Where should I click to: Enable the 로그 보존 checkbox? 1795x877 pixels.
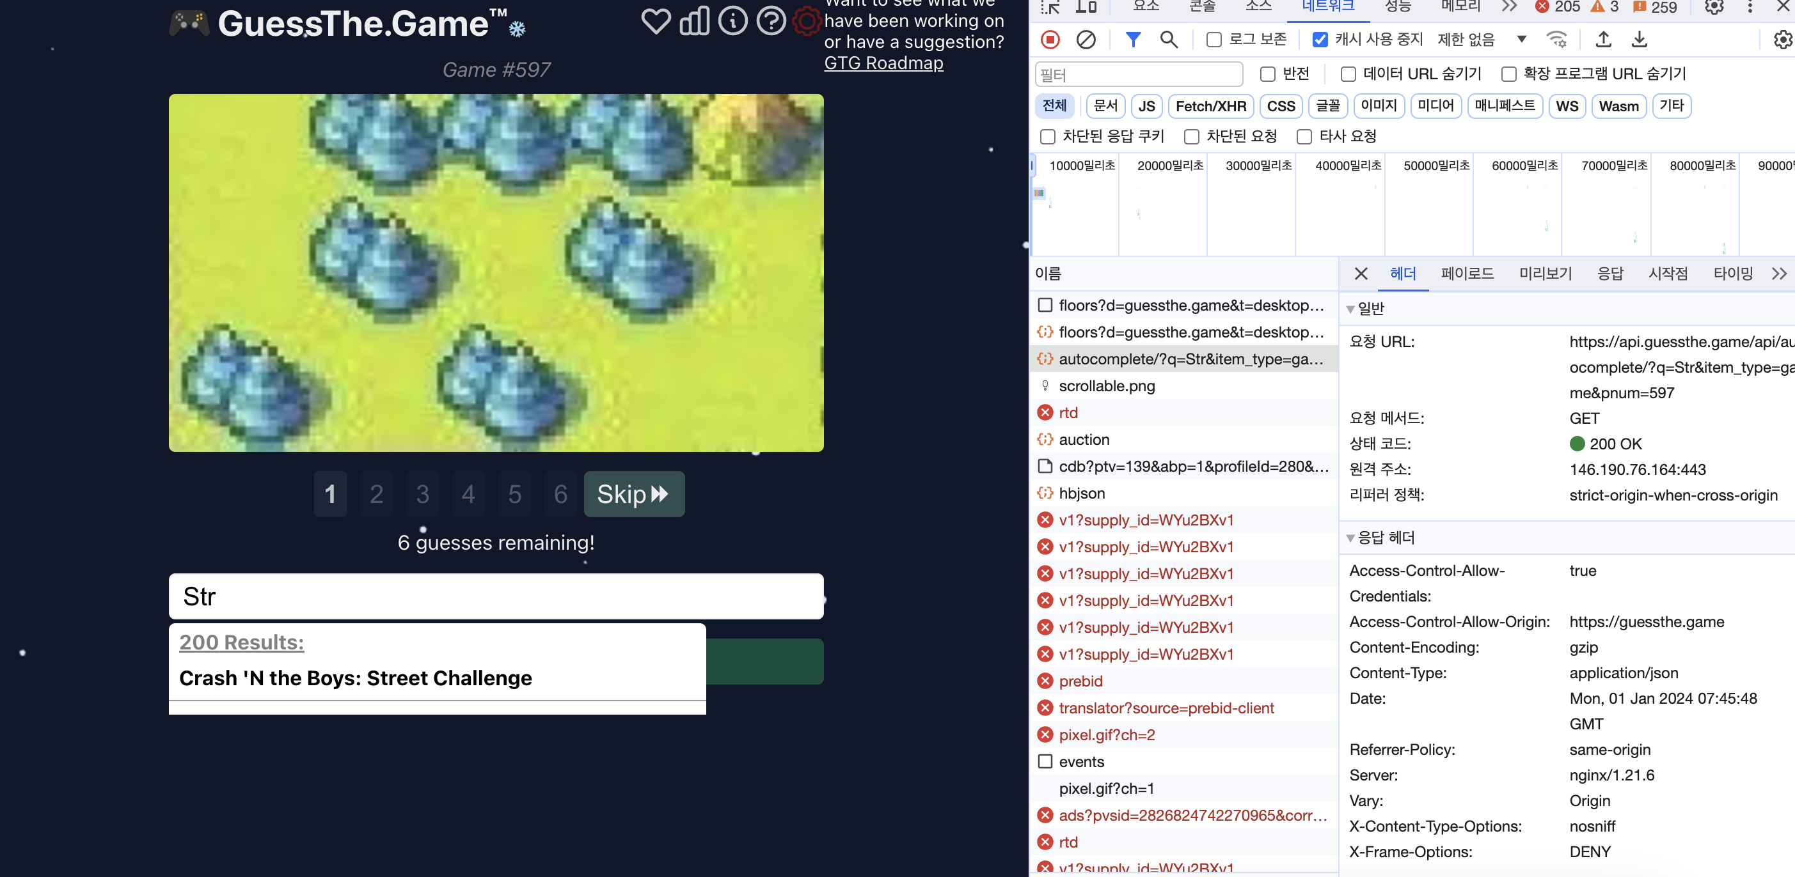pos(1213,40)
